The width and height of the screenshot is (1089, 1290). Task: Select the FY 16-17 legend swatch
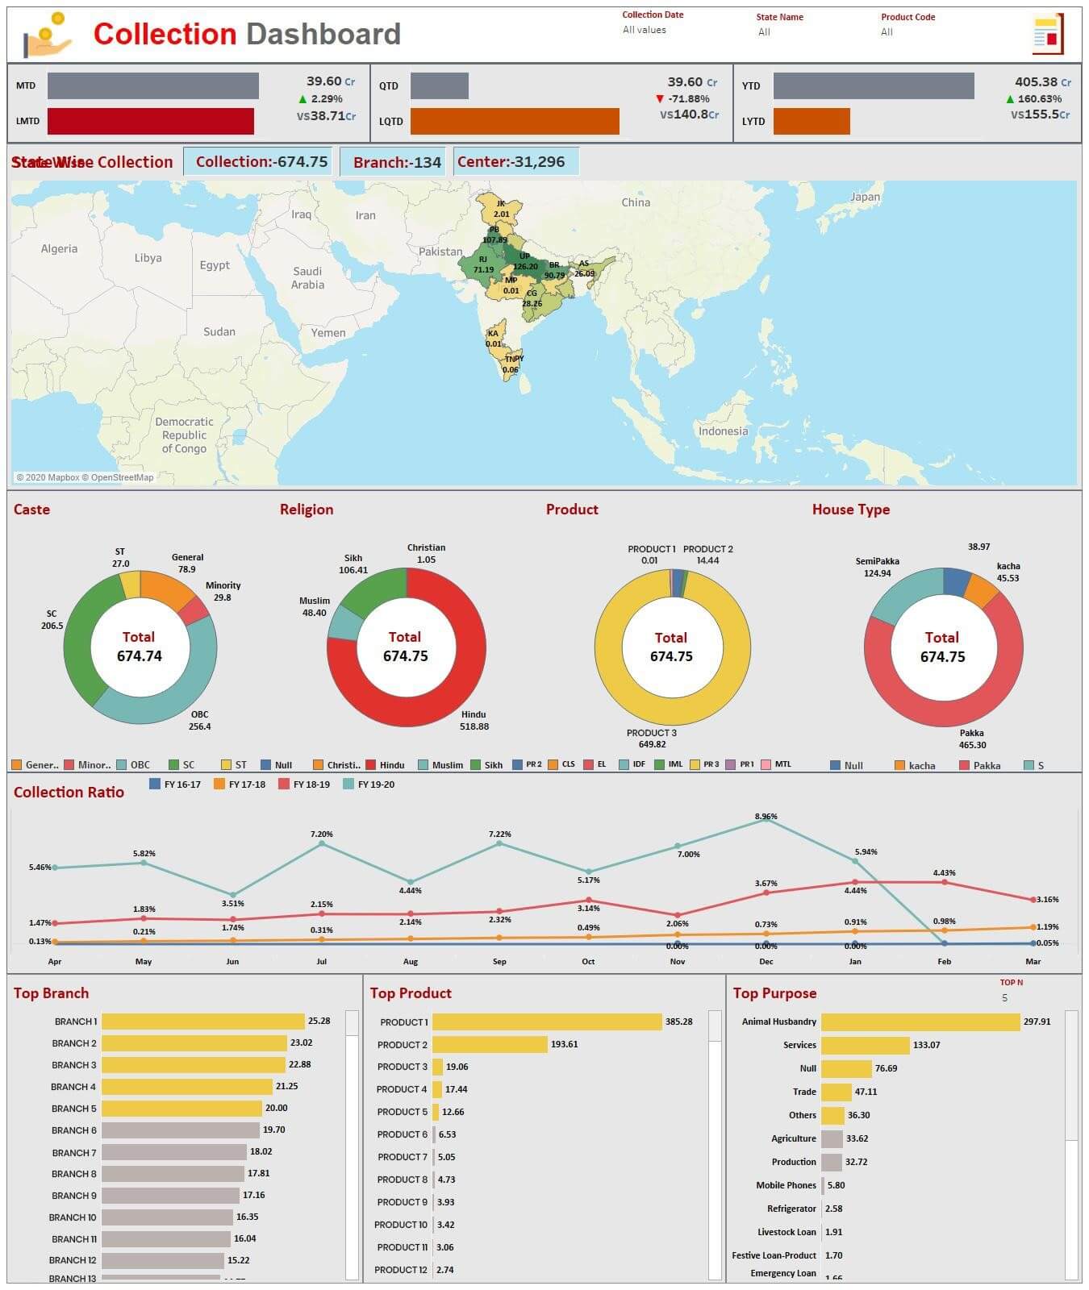pyautogui.click(x=155, y=784)
